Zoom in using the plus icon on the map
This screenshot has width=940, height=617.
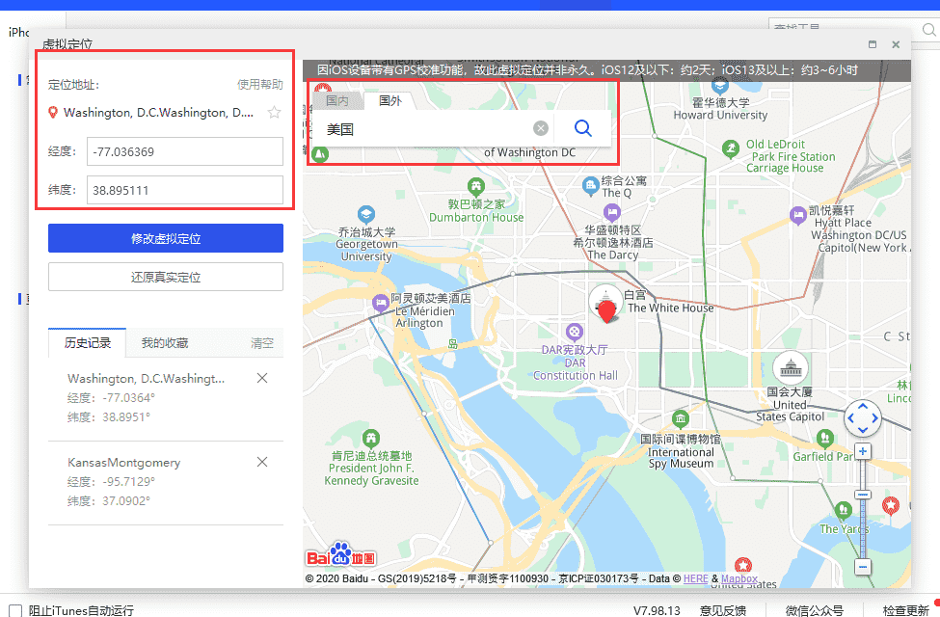[x=863, y=450]
